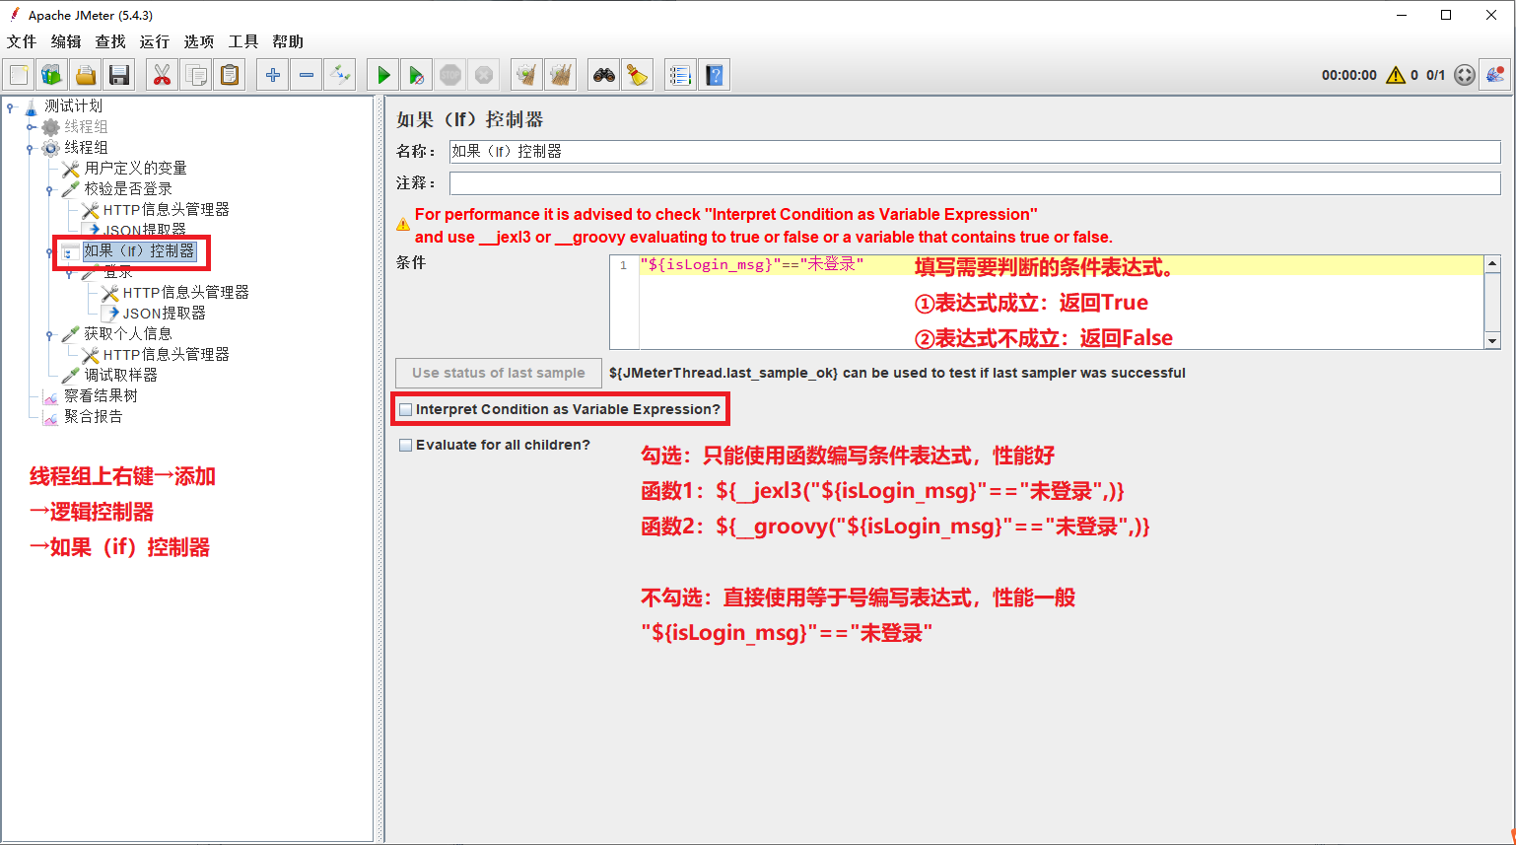Check Evaluate for all children option

coord(406,445)
